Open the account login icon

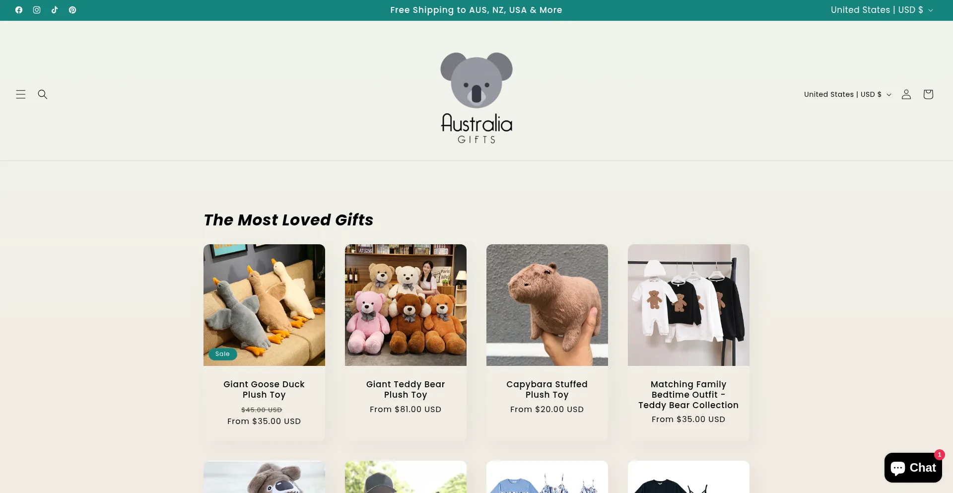pyautogui.click(x=906, y=94)
